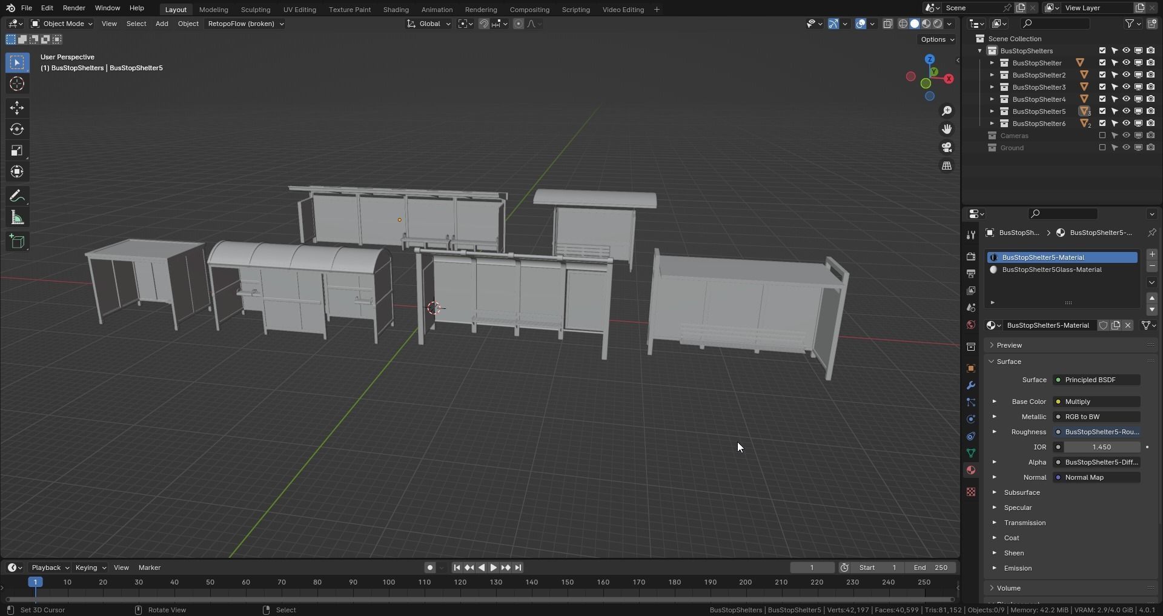Image resolution: width=1163 pixels, height=616 pixels.
Task: Toggle fake user shield for the material
Action: [x=1103, y=325]
